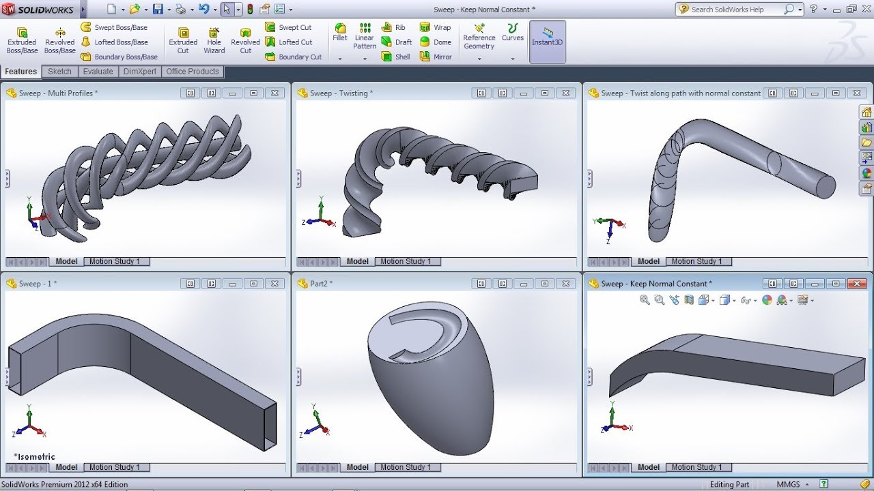Open Motion Study 1 tab in Sweep - 1 window
The width and height of the screenshot is (874, 491).
[115, 467]
